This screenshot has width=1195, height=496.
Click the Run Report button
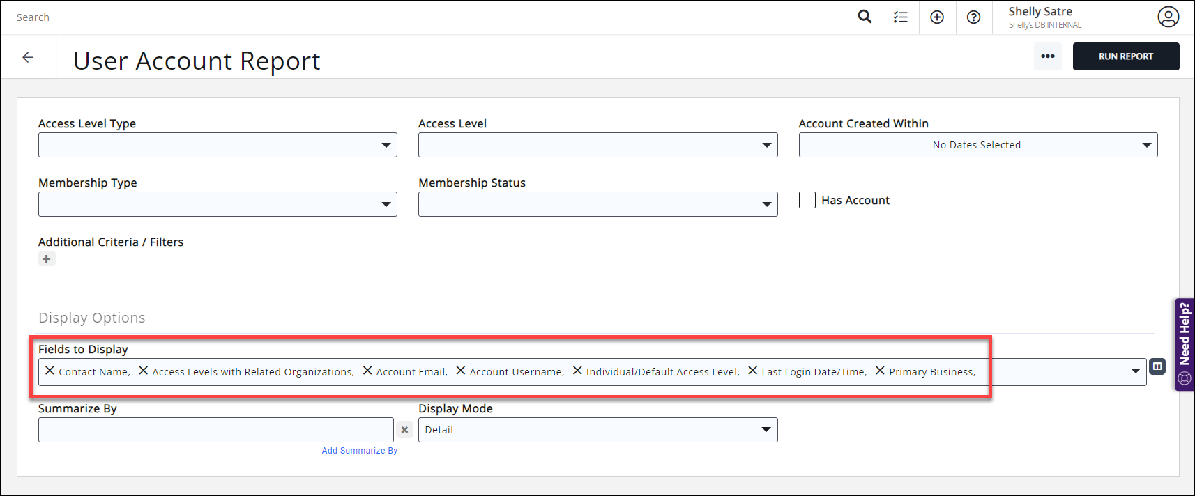pyautogui.click(x=1125, y=56)
